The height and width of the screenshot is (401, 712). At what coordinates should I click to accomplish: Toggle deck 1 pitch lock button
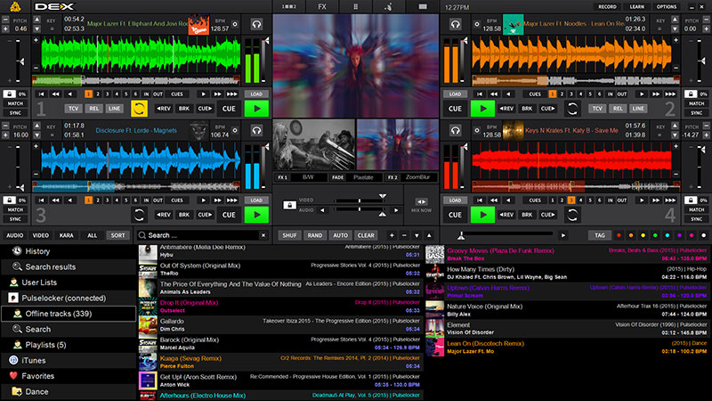coord(8,93)
